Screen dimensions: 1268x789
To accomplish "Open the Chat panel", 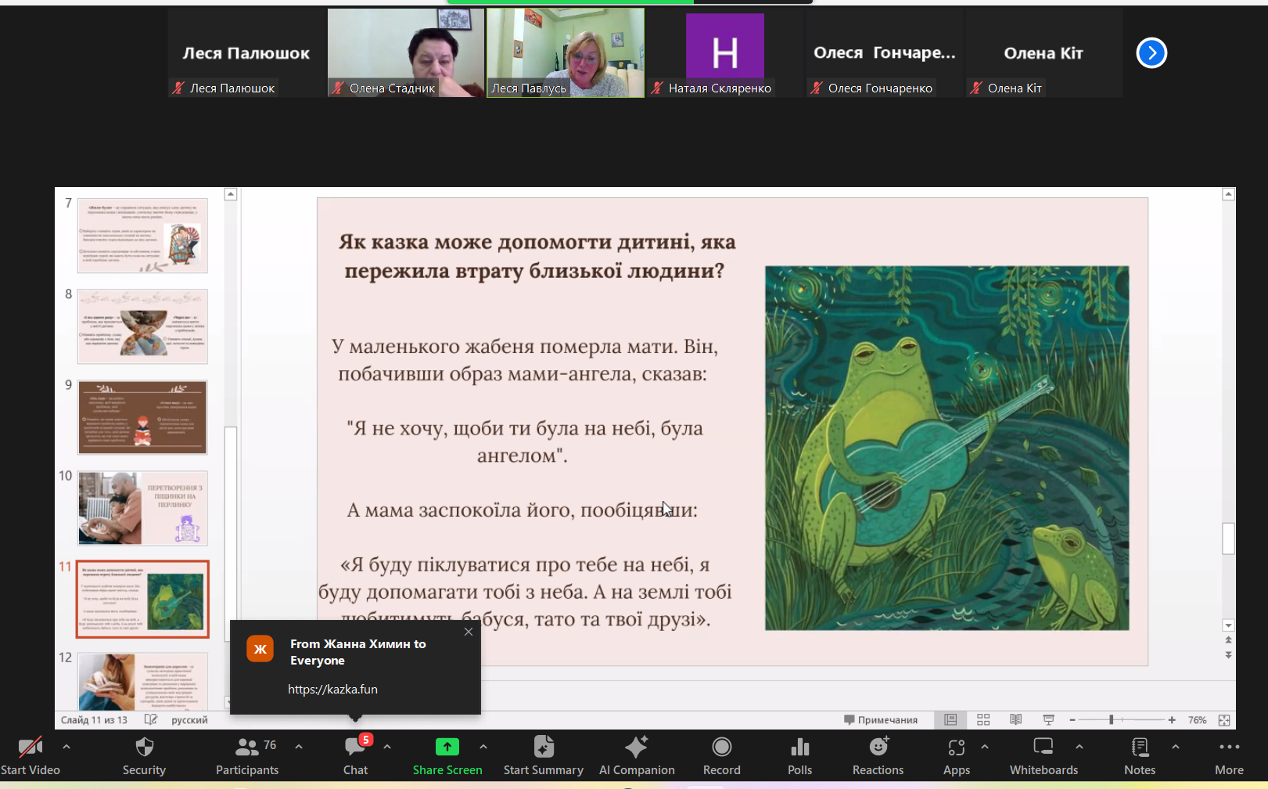I will point(355,755).
